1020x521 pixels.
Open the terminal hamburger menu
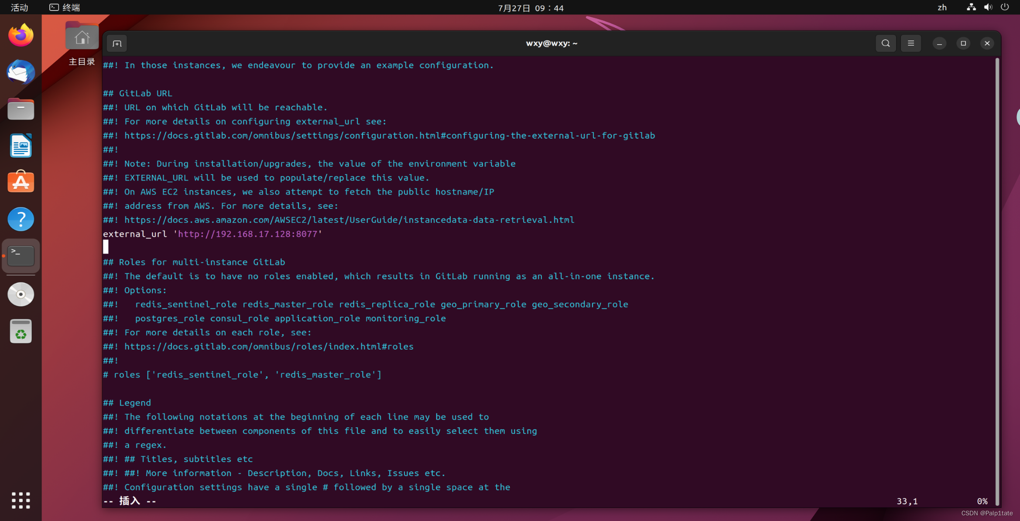[910, 43]
